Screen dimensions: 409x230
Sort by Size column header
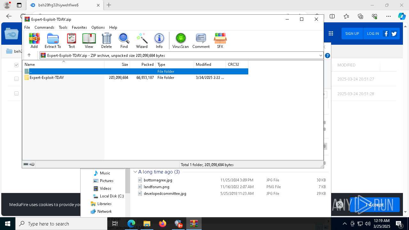pyautogui.click(x=117, y=65)
